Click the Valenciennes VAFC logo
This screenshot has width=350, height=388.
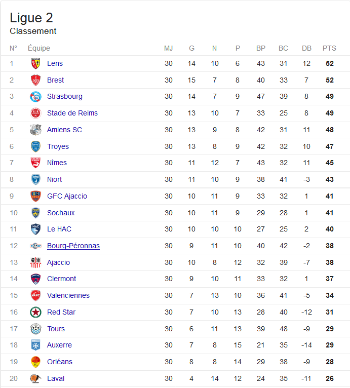click(x=35, y=295)
